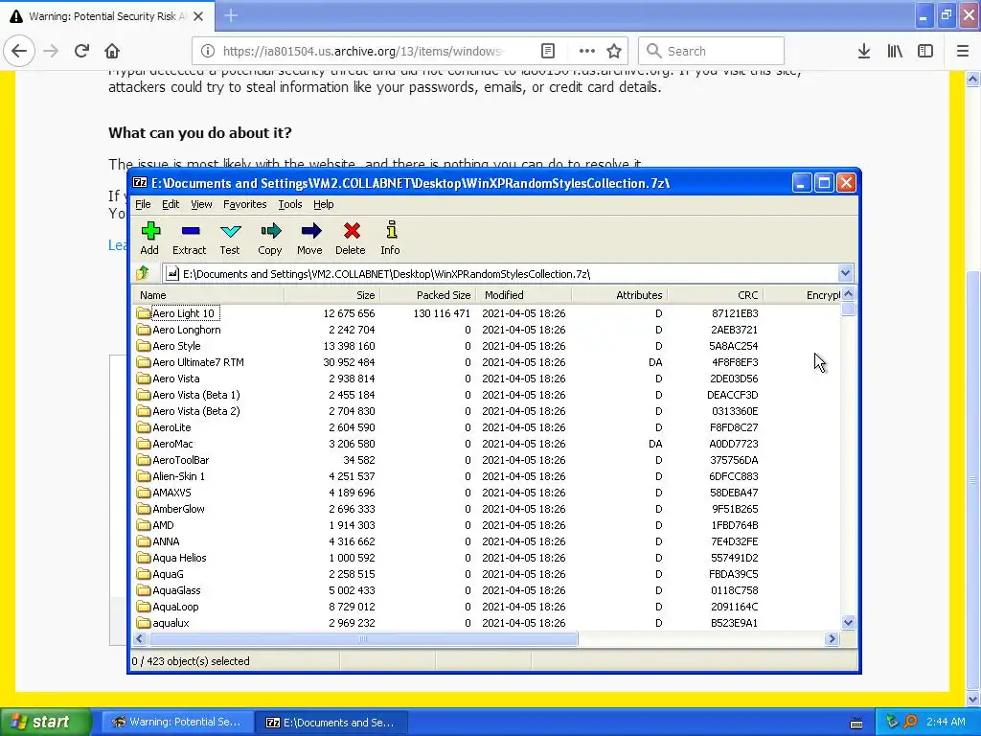This screenshot has height=736, width=981.
Task: Open the Edit menu in 7-Zip
Action: (x=171, y=204)
